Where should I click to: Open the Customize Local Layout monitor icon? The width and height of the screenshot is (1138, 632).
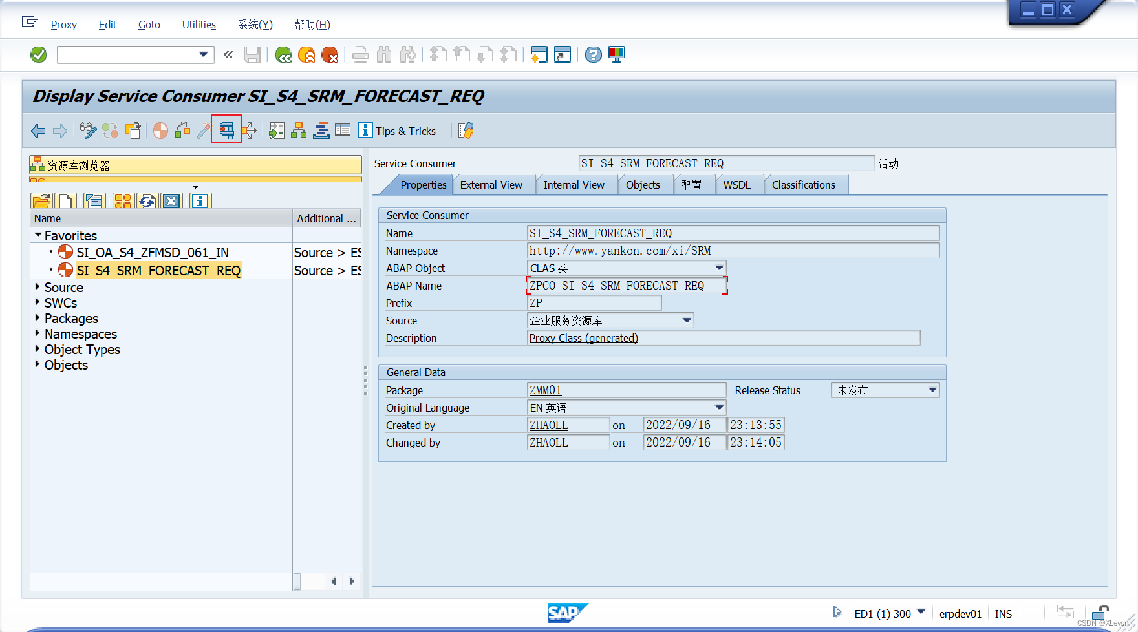tap(617, 55)
